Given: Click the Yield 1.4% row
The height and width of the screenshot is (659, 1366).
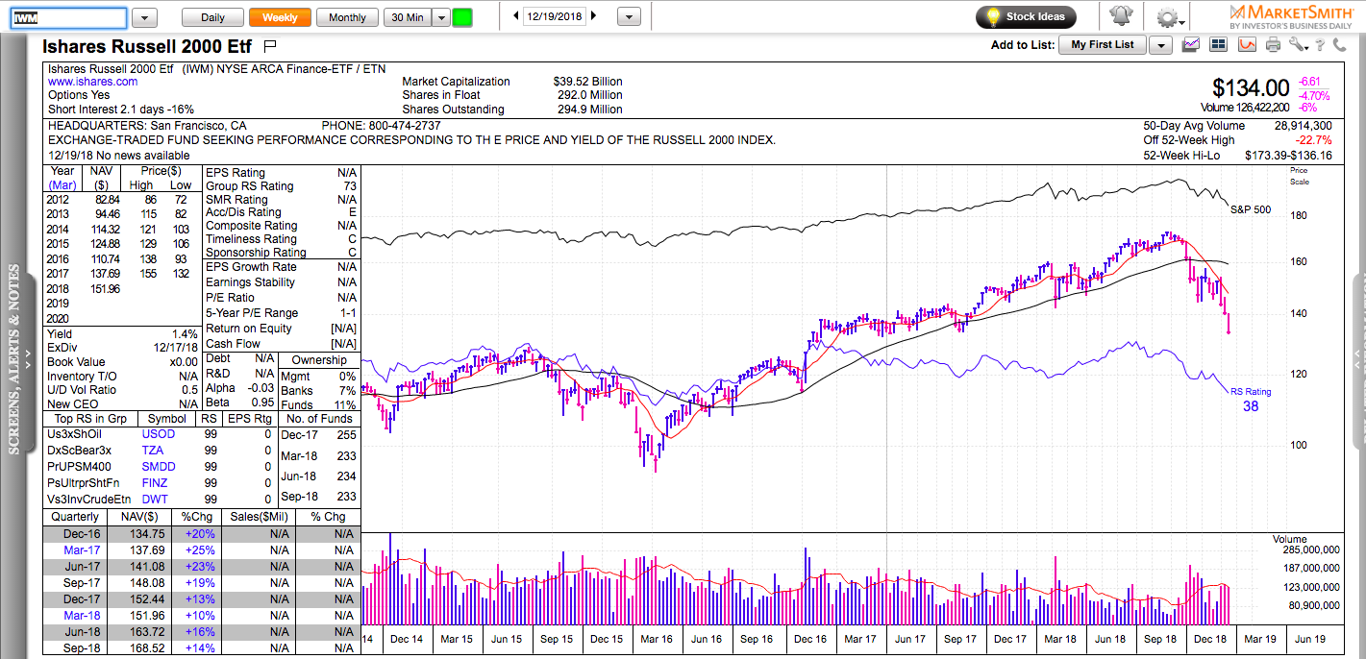Looking at the screenshot, I should [x=122, y=333].
